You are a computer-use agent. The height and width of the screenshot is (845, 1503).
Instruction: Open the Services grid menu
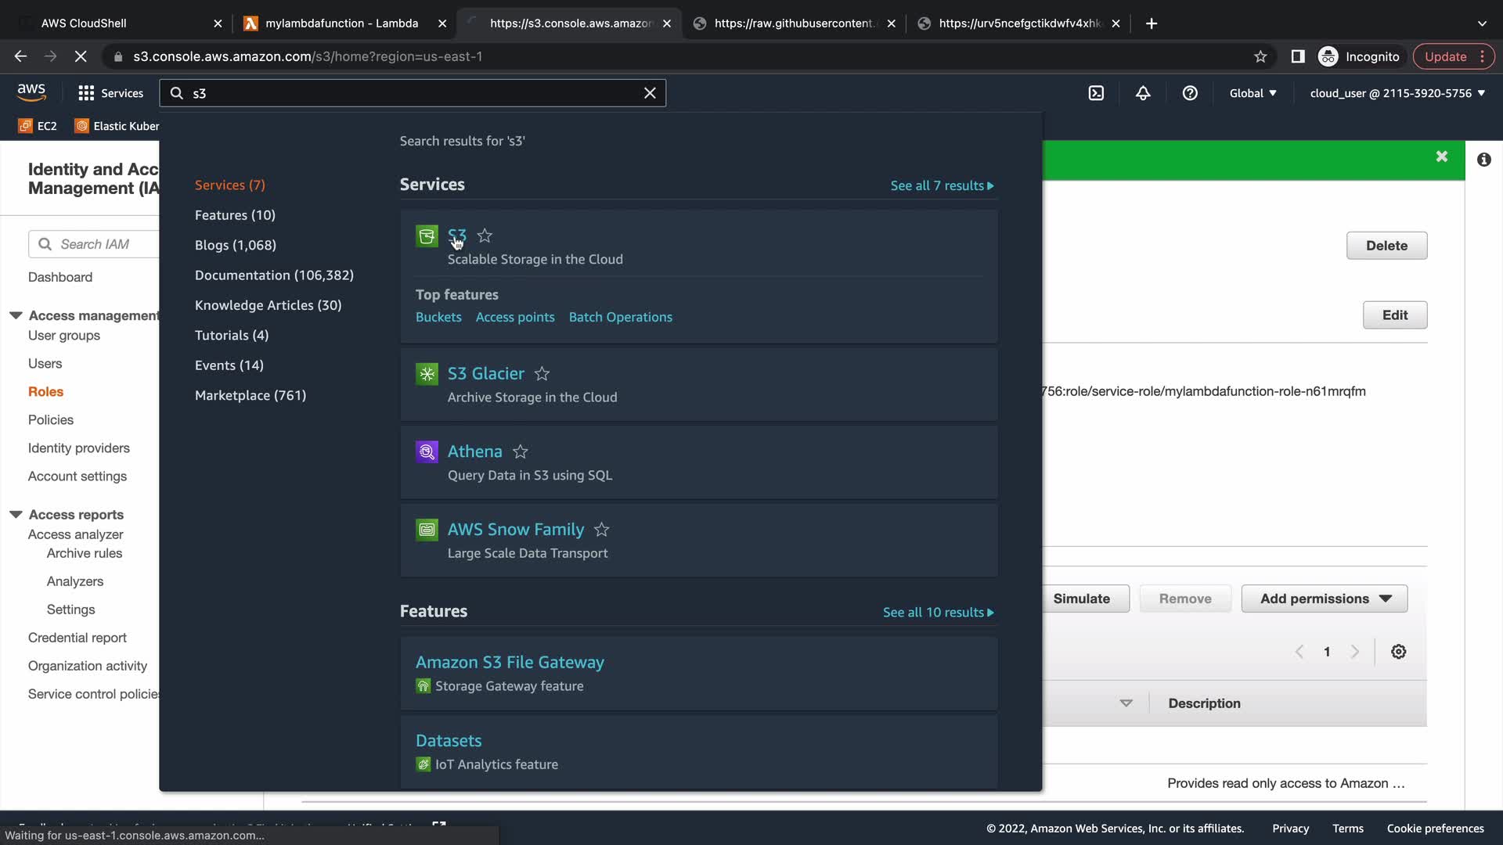point(110,93)
